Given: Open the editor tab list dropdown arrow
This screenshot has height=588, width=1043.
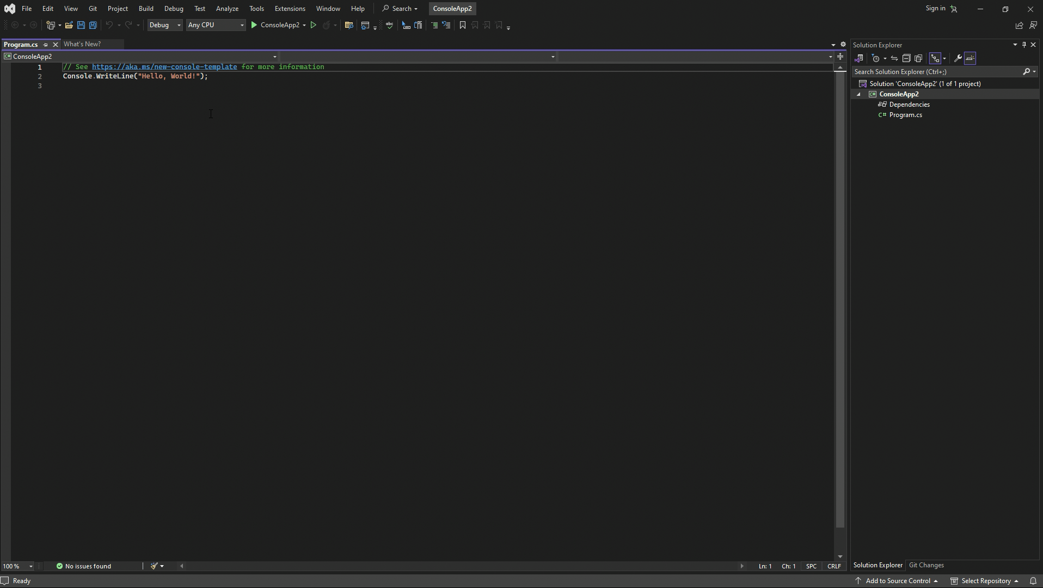Looking at the screenshot, I should pos(833,45).
